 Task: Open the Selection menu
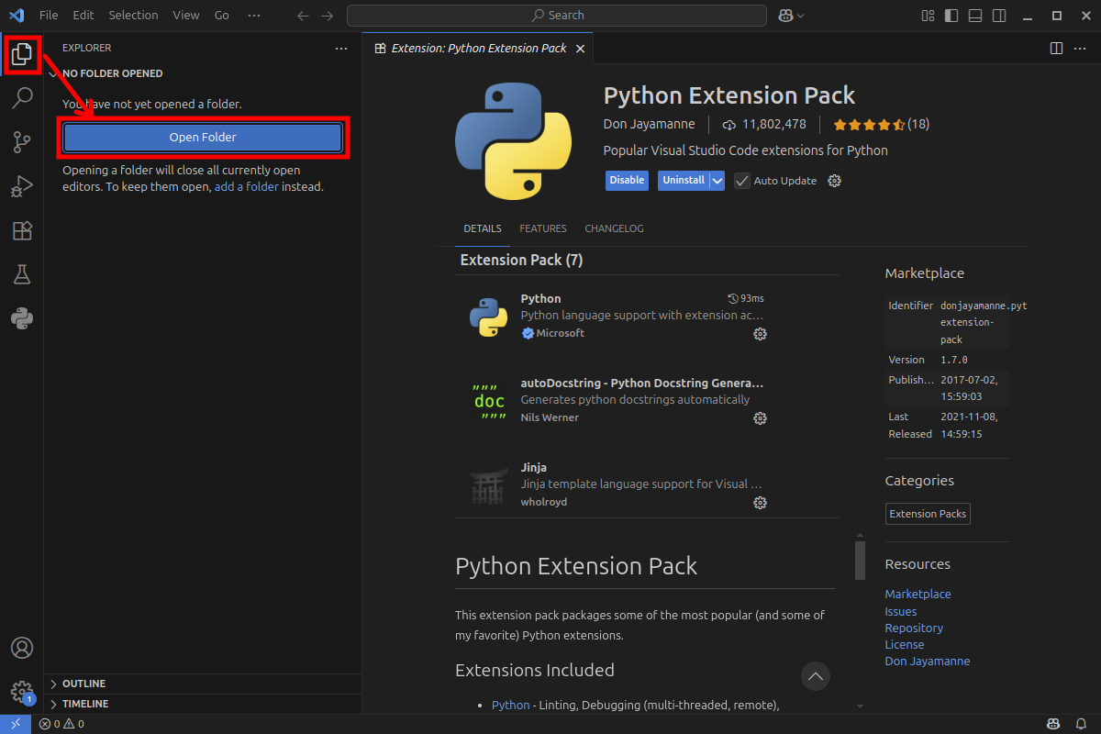[x=133, y=16]
